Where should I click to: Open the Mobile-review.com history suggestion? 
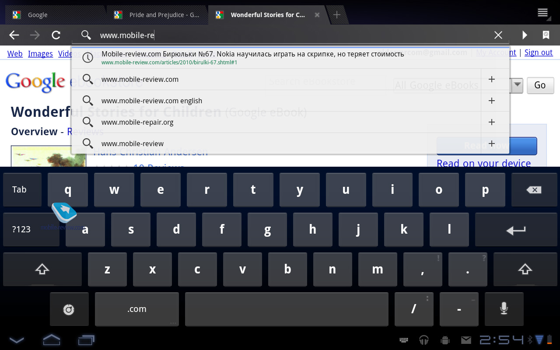[x=290, y=58]
